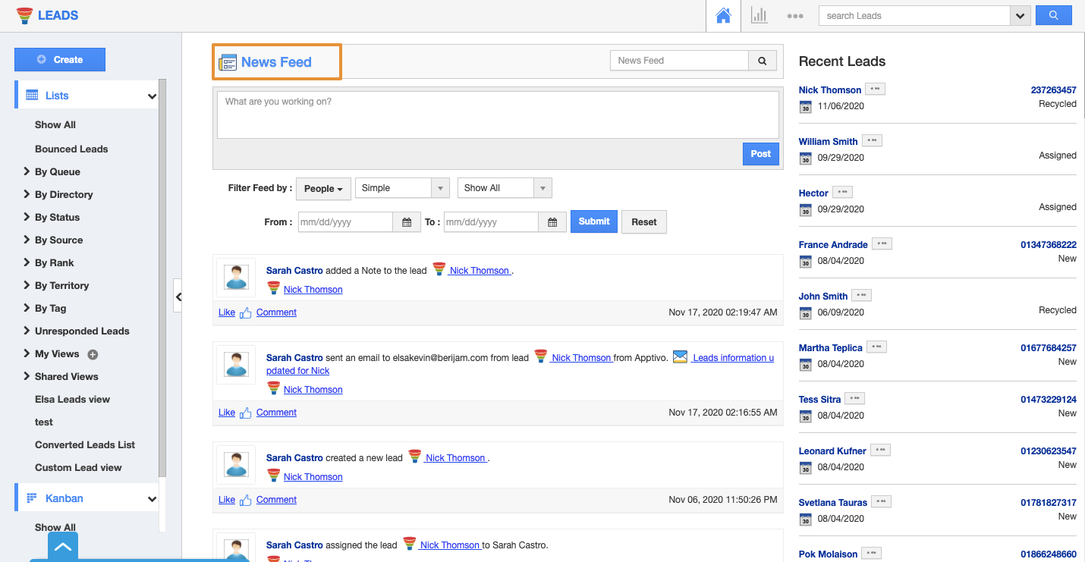Open the People filter dropdown
Viewport: 1085px width, 562px height.
click(x=323, y=189)
